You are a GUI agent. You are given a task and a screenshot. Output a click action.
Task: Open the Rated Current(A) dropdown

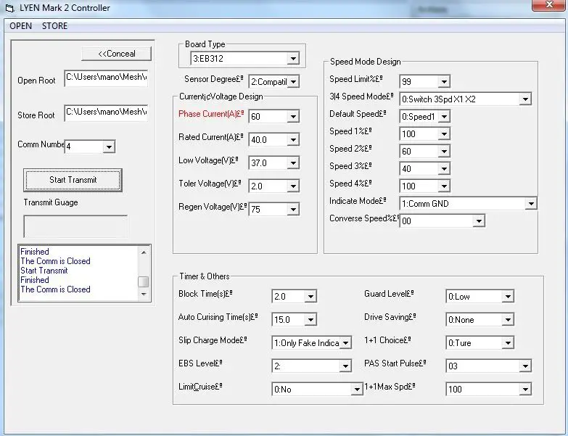[293, 140]
